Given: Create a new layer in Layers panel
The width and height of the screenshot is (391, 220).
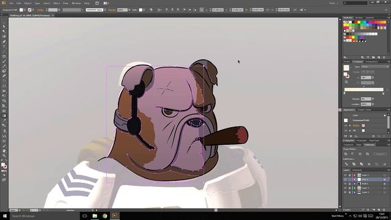Looking at the screenshot, I should 379,210.
